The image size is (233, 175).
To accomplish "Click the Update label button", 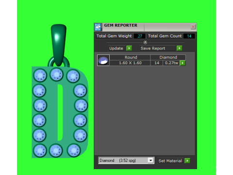I will tap(116, 48).
